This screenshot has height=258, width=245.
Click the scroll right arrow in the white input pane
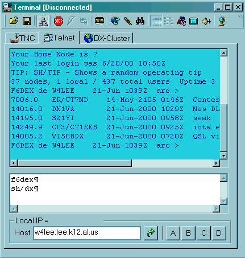tap(216, 208)
